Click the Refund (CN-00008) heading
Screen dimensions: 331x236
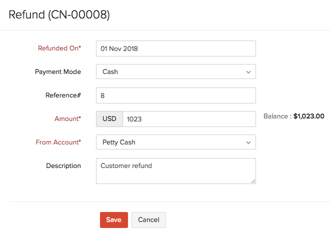point(59,15)
